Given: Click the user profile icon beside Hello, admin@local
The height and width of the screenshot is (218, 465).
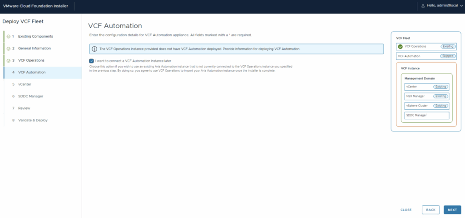Looking at the screenshot, I should [x=423, y=5].
